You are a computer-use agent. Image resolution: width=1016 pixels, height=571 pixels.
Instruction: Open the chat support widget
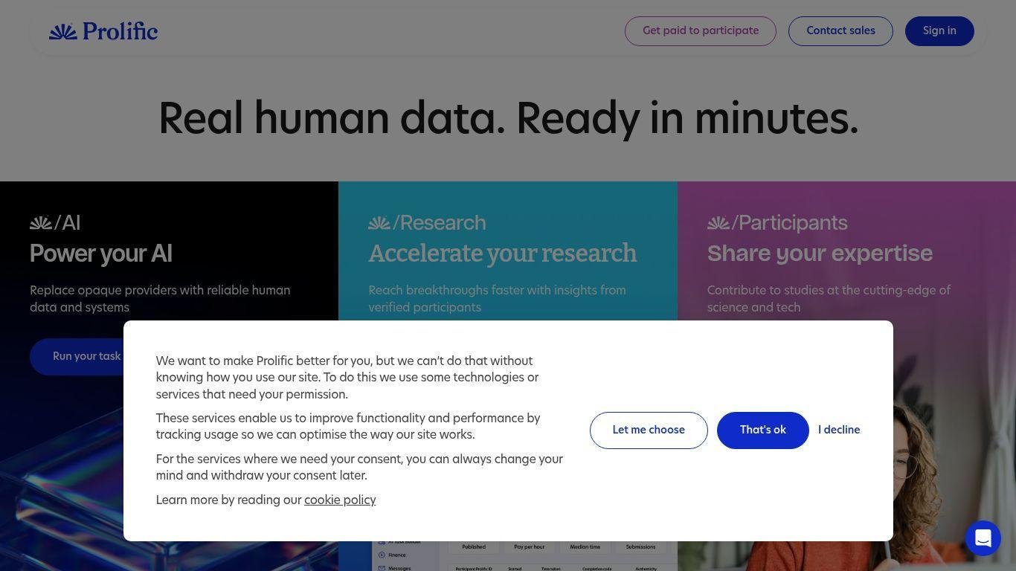[983, 538]
